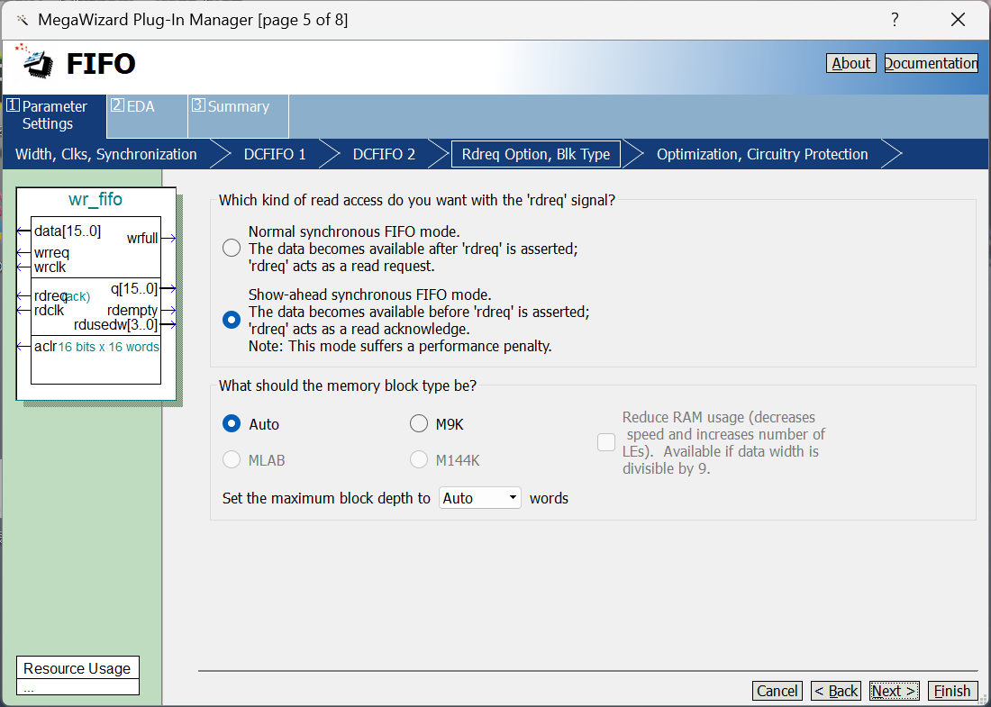Open the maximum block depth dropdown
991x707 pixels.
click(479, 498)
